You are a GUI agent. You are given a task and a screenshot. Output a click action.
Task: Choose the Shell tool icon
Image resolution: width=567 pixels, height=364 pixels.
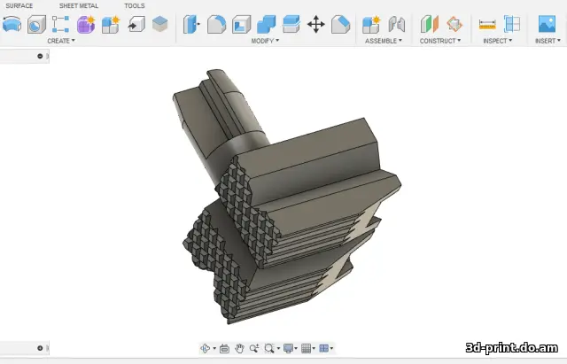coord(241,25)
